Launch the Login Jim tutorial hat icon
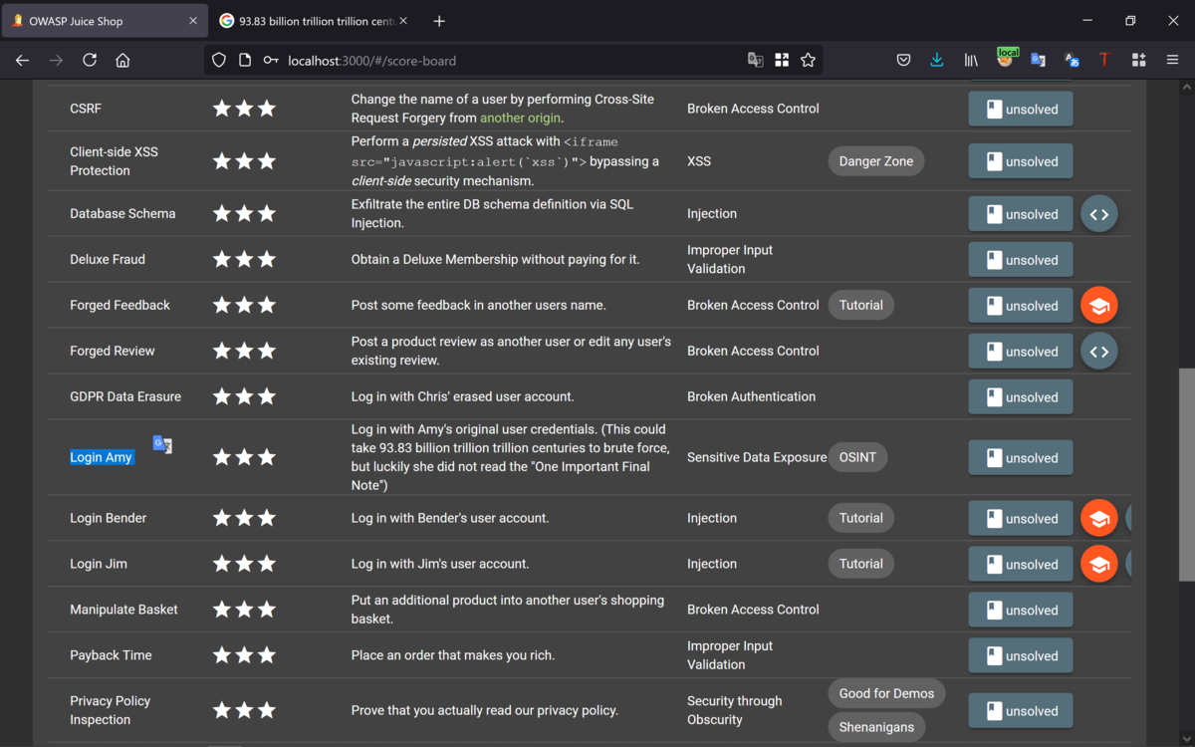Image resolution: width=1195 pixels, height=747 pixels. click(x=1099, y=565)
